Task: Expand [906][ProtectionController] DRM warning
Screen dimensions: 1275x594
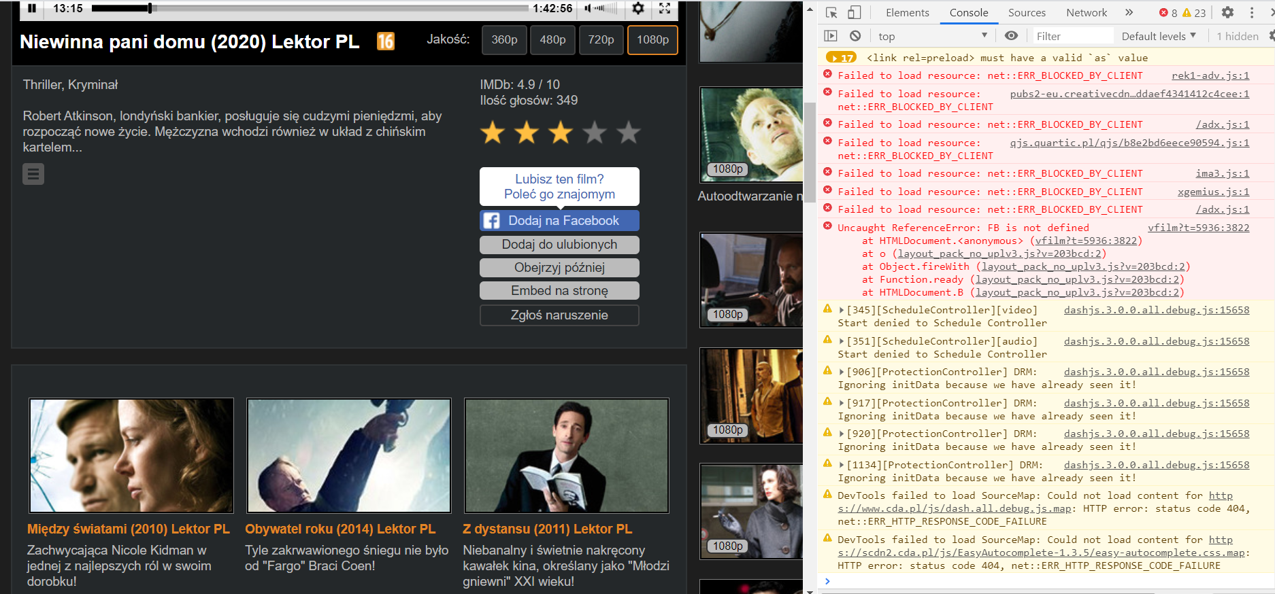Action: (842, 372)
